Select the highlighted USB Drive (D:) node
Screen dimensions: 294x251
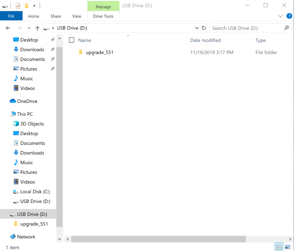click(28, 214)
